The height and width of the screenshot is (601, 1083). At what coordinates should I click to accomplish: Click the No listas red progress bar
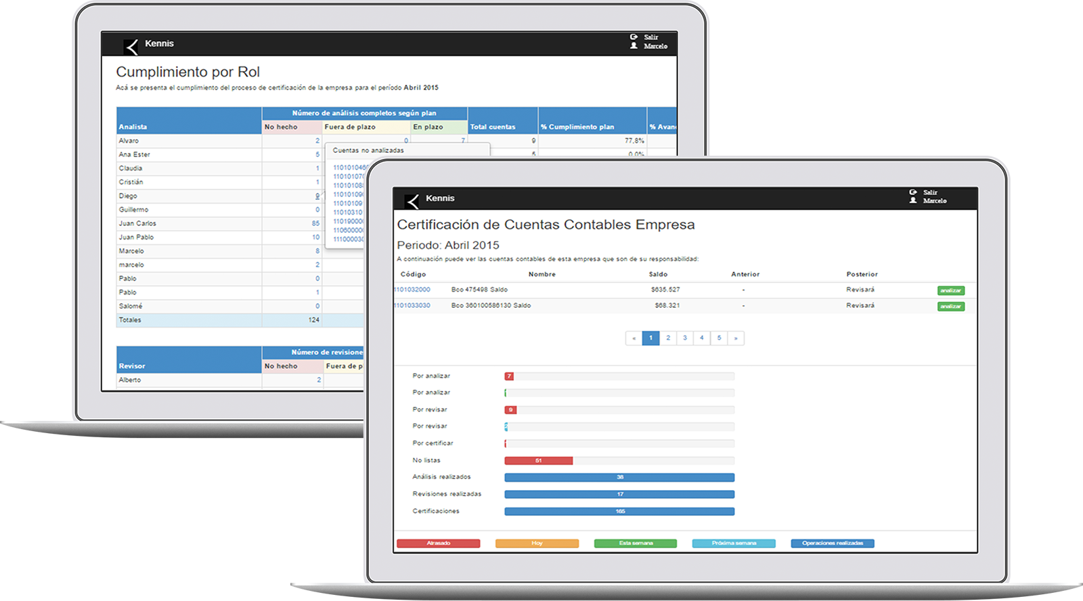pos(538,461)
